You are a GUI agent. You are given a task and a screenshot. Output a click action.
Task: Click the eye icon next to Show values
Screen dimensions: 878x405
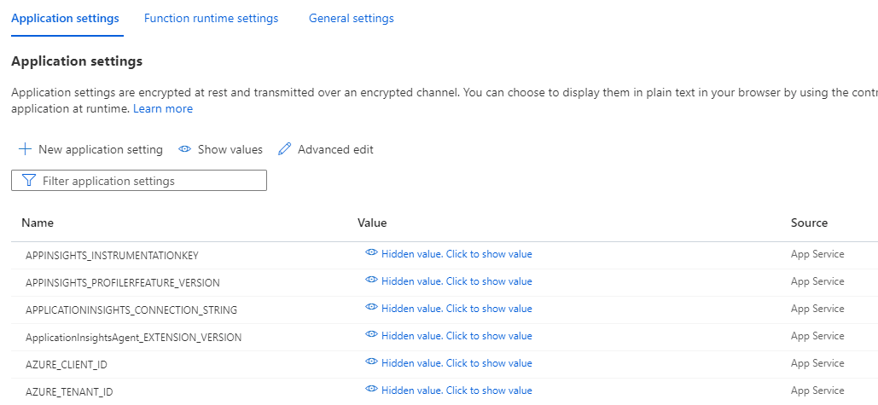coord(185,149)
